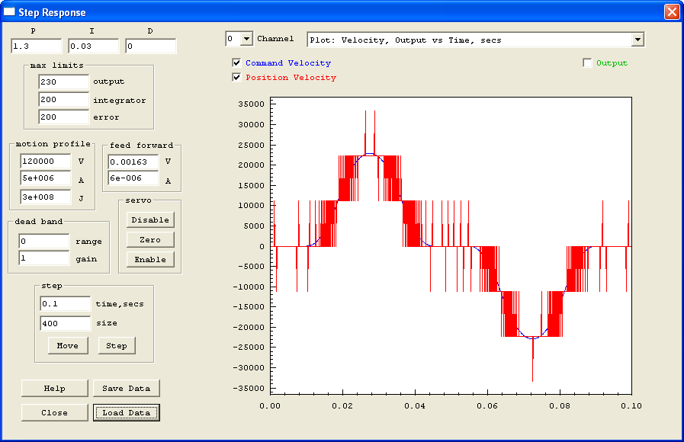Toggle the Command Velocity checkbox

pyautogui.click(x=236, y=63)
